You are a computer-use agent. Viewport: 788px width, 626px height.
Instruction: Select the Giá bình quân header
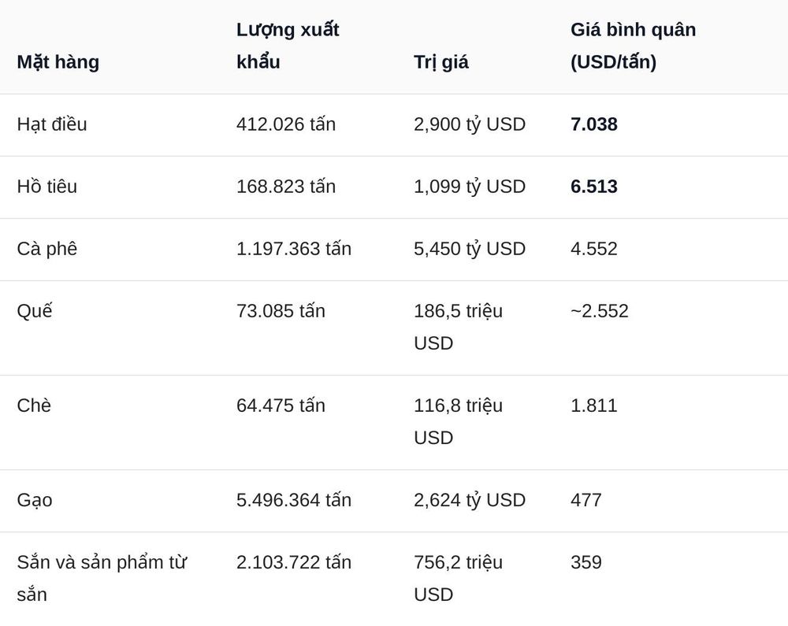point(633,46)
